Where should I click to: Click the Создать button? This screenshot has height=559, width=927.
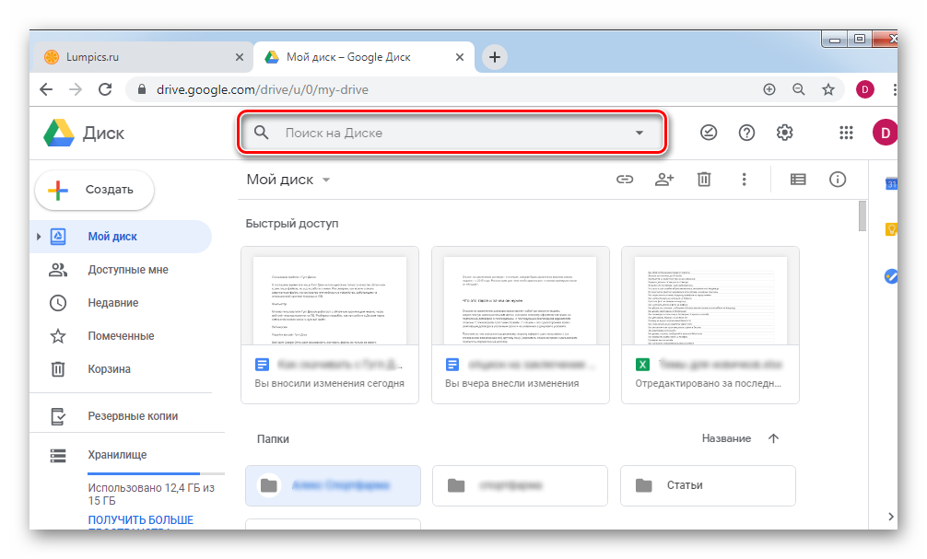pos(95,190)
